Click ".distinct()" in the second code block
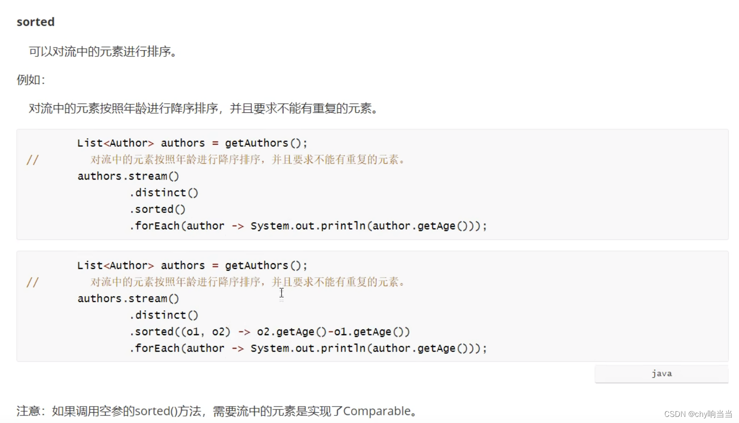This screenshot has height=423, width=739. [x=164, y=315]
